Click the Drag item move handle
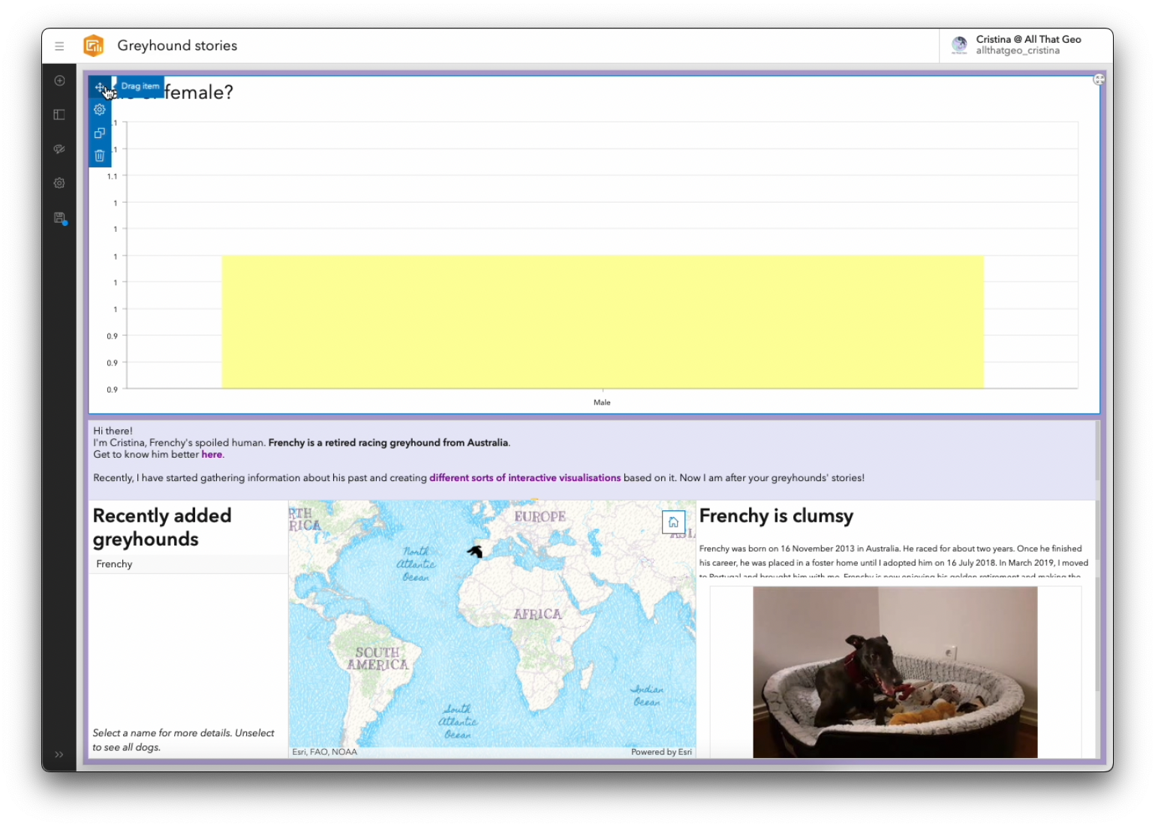The image size is (1155, 827). pyautogui.click(x=100, y=87)
